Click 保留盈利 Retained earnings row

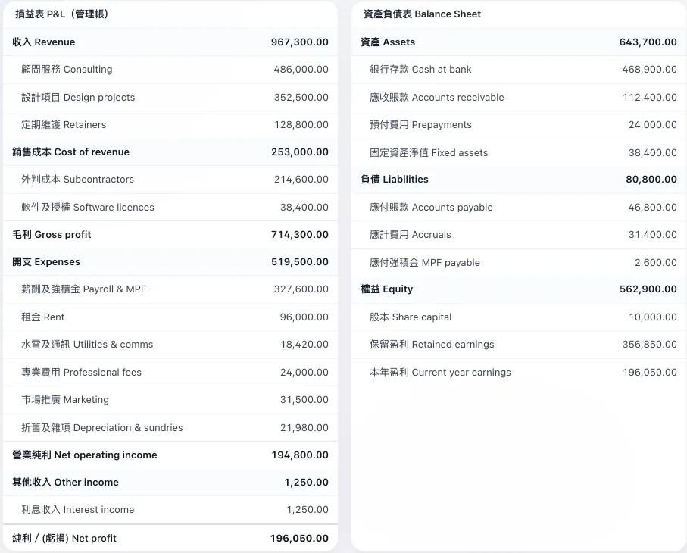pos(519,345)
